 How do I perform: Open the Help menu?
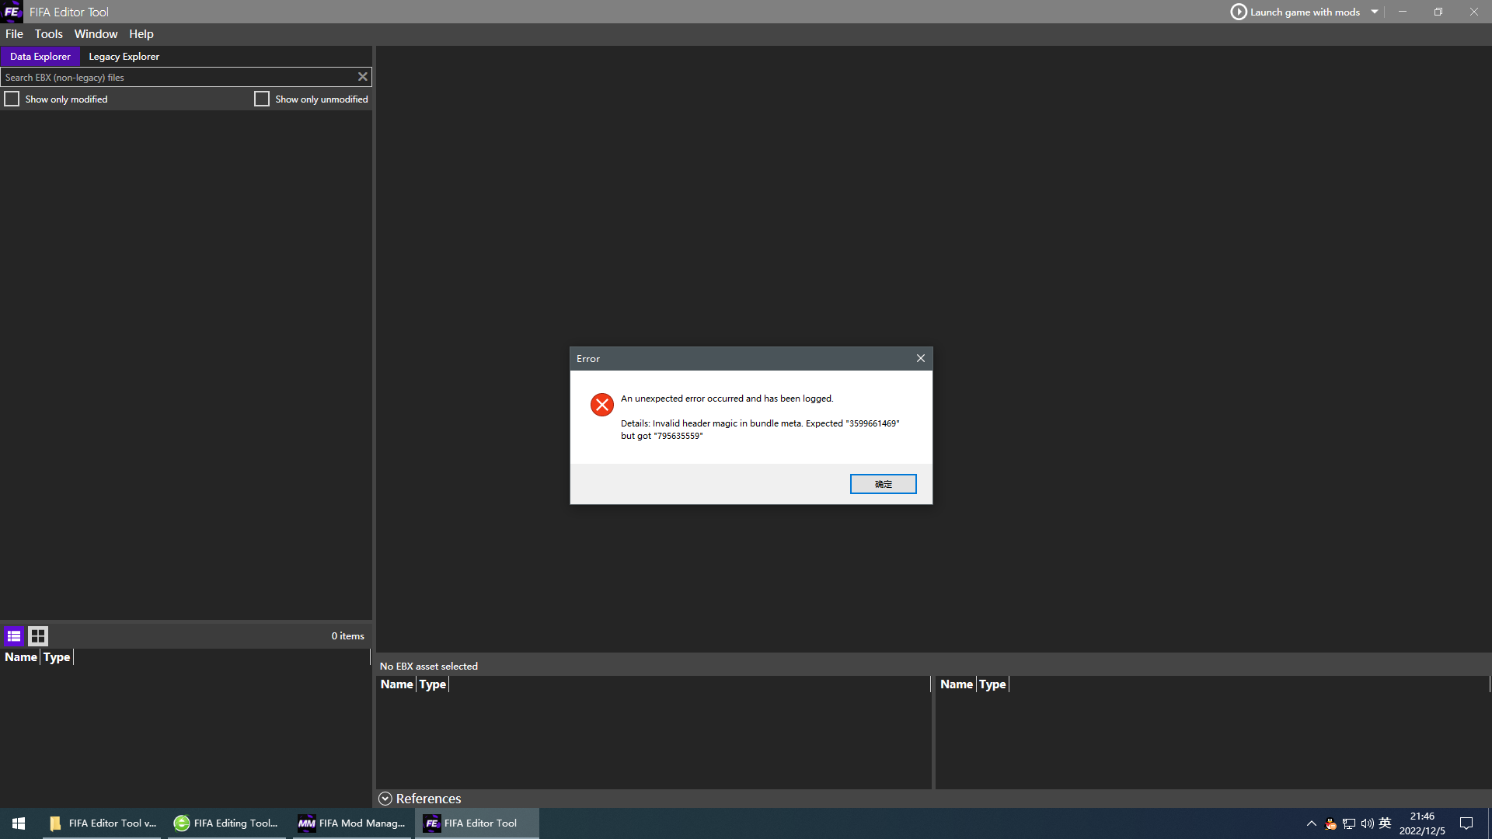point(141,34)
